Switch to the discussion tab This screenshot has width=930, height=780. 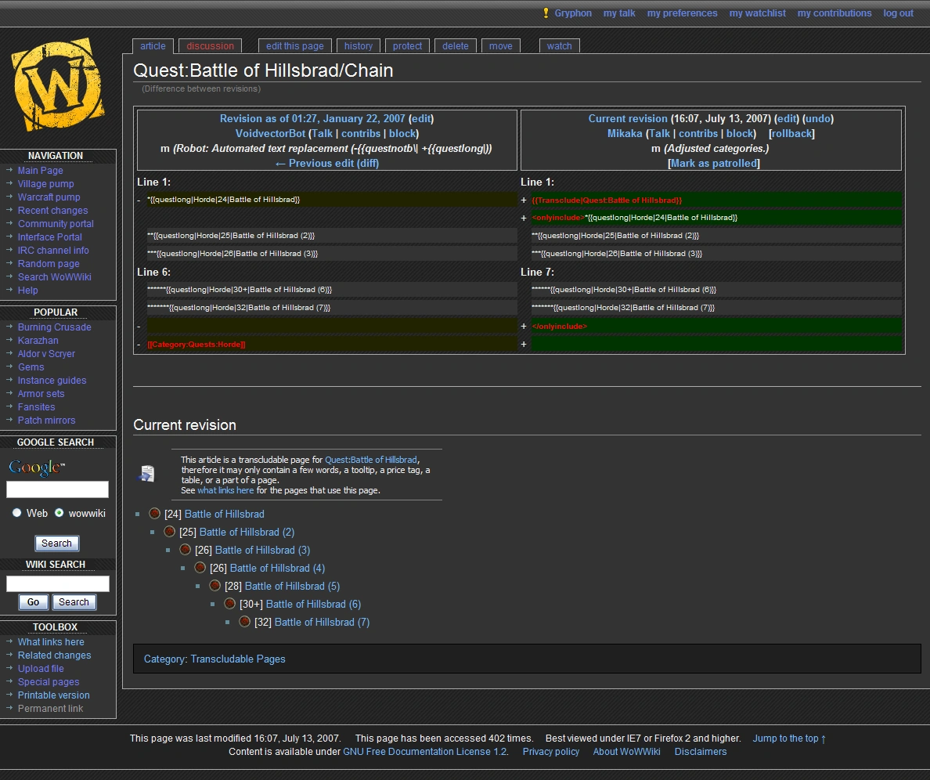point(210,46)
